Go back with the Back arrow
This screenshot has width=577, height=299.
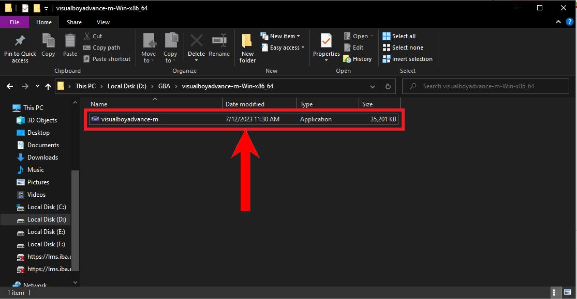click(x=10, y=86)
